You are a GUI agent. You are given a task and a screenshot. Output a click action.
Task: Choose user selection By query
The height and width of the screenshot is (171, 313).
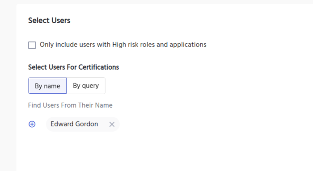(86, 86)
